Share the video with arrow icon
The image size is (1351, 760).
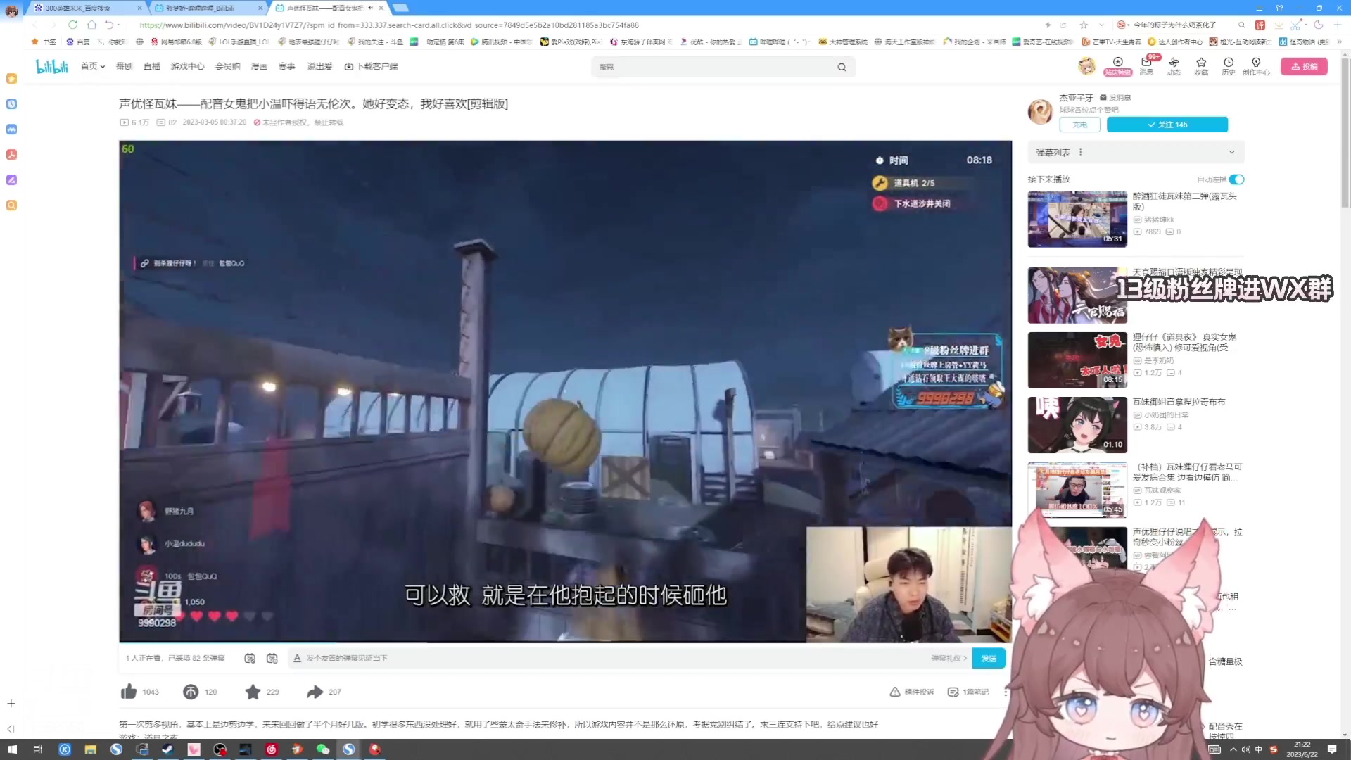pyautogui.click(x=315, y=692)
